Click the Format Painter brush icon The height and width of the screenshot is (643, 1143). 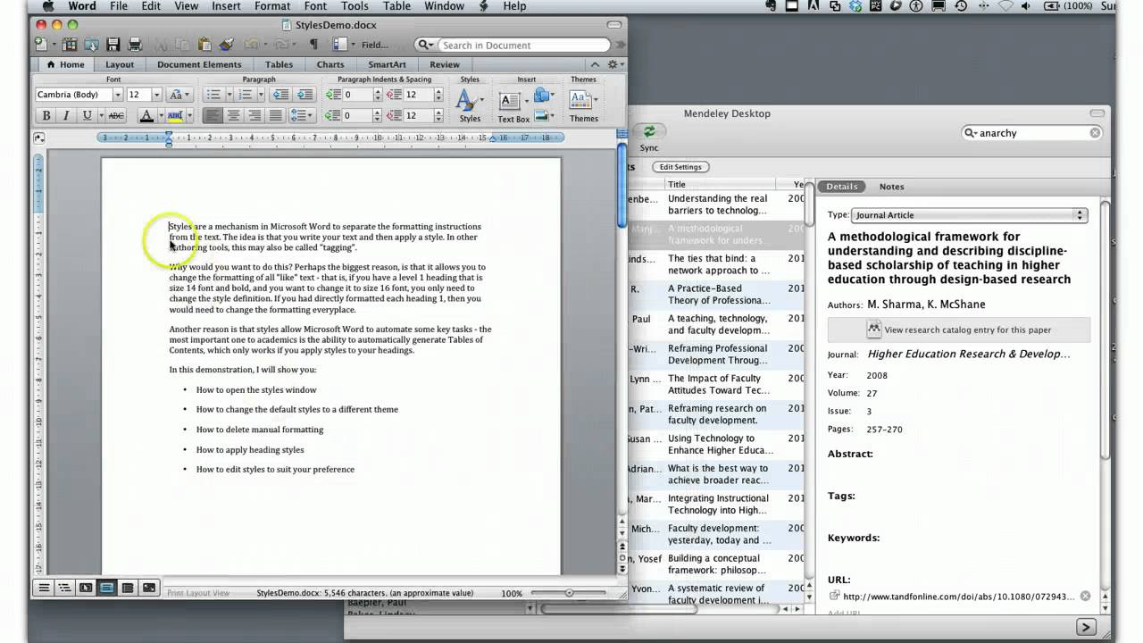click(226, 44)
